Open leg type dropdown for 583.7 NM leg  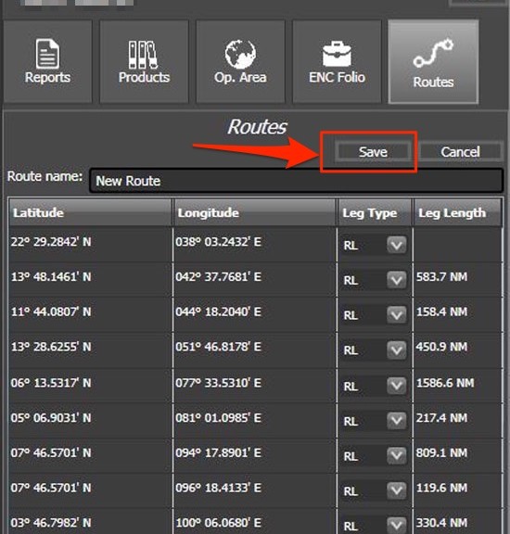tap(396, 280)
